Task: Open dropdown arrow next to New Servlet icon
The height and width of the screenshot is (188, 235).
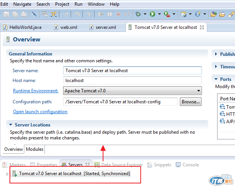Action: 205,14
